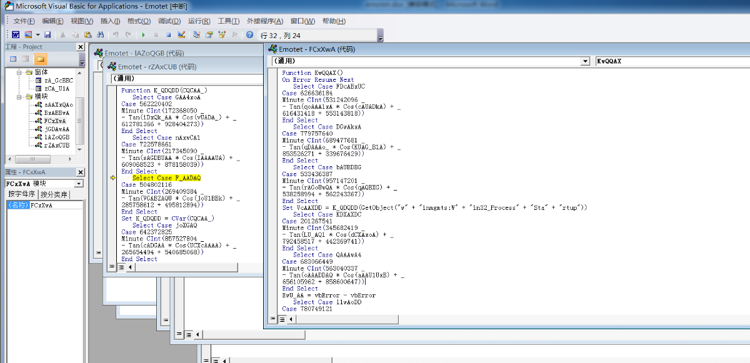
Task: Open the 调试(D) menu
Action: [x=169, y=21]
